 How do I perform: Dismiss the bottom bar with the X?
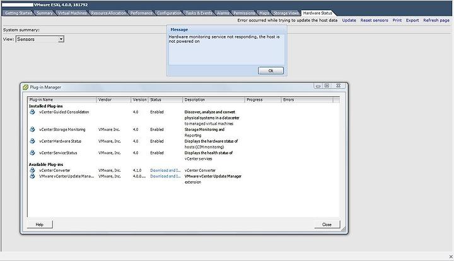(x=451, y=257)
